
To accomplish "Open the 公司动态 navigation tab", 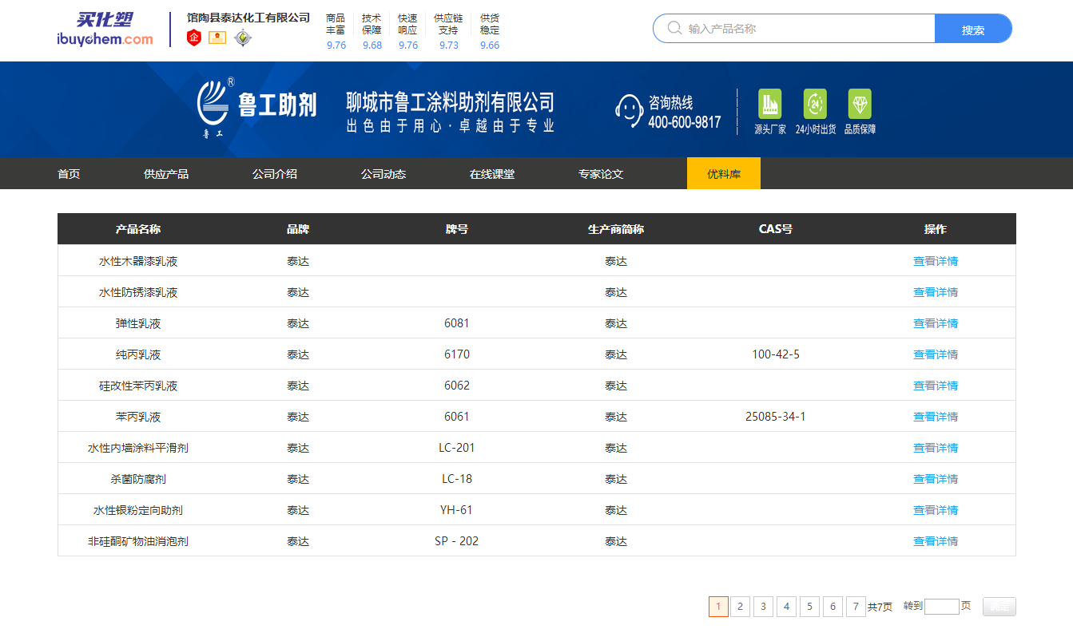I will tap(383, 173).
